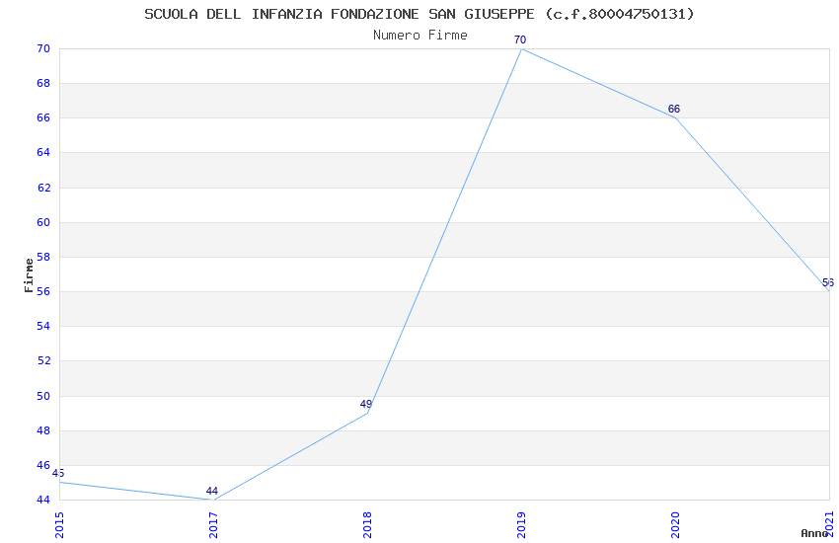Select the data point labeled 70
This screenshot has width=839, height=543.
pyautogui.click(x=521, y=48)
